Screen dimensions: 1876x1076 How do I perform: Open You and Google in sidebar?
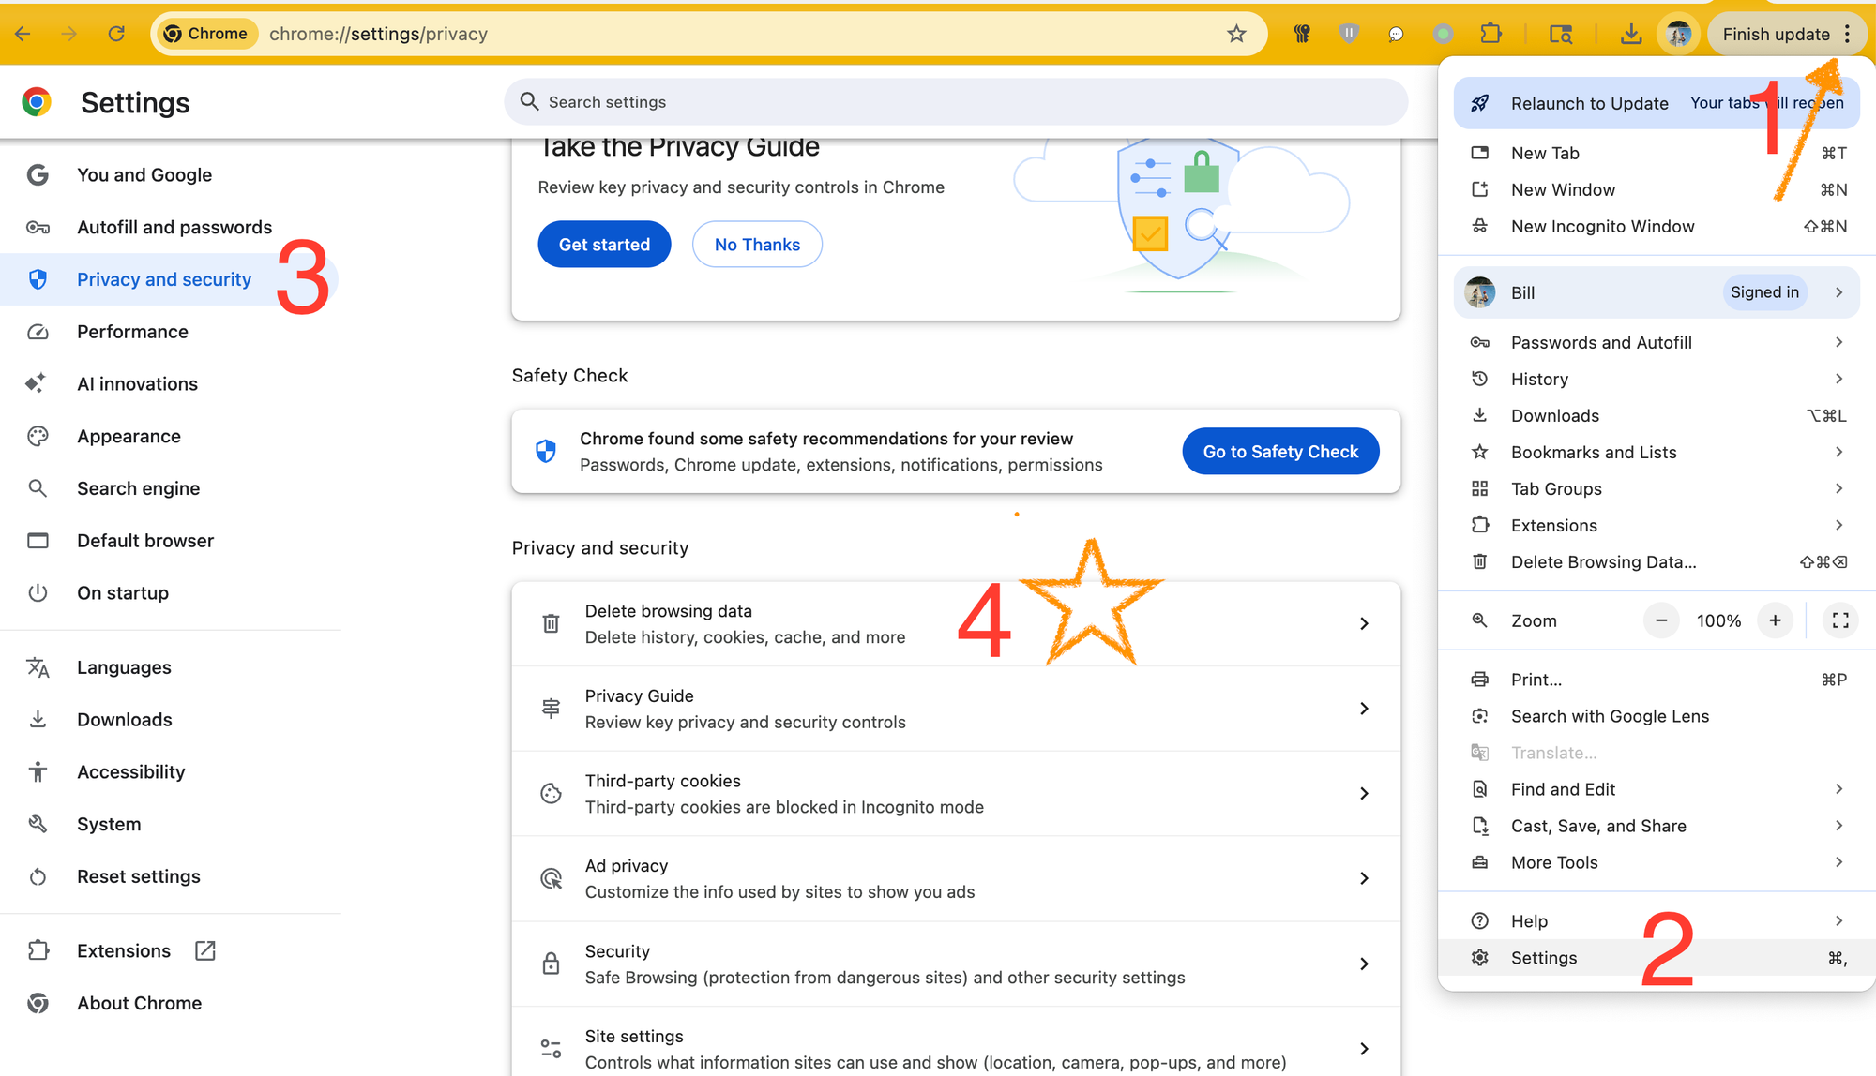pos(171,175)
